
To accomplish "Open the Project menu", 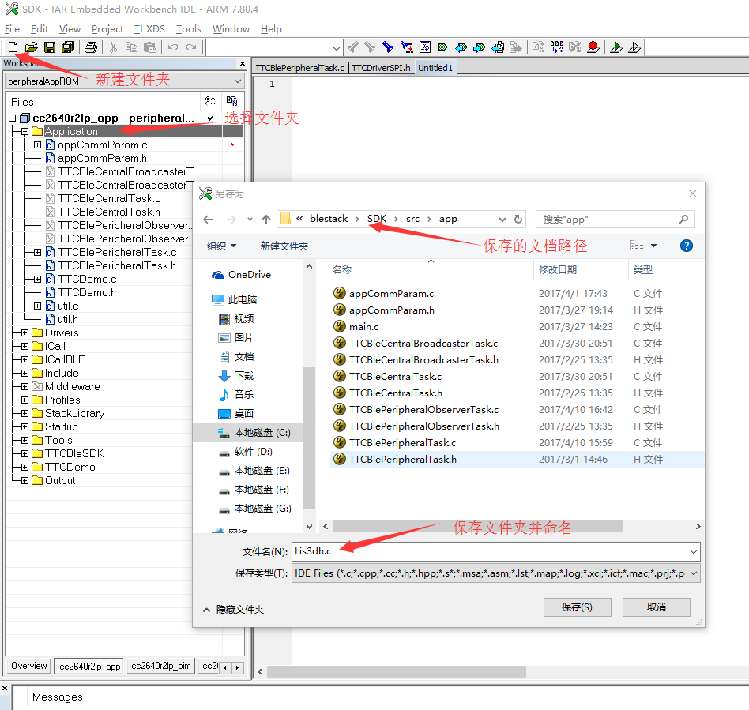I will click(107, 29).
